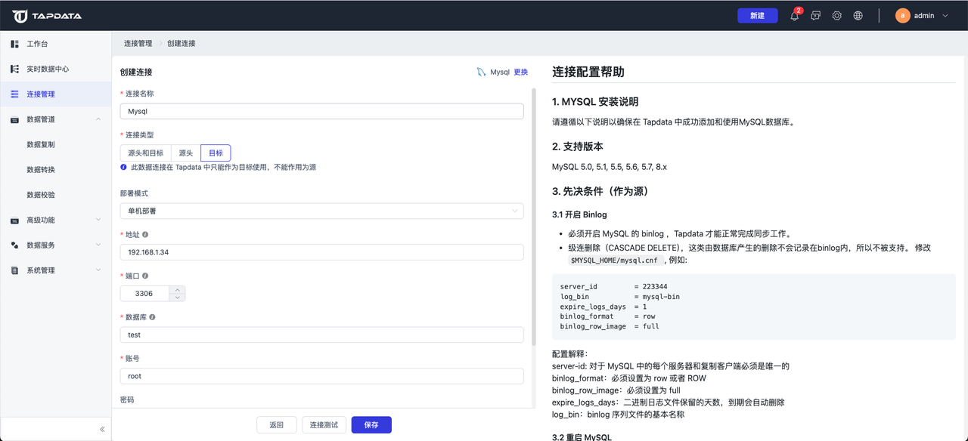The width and height of the screenshot is (968, 441).
Task: Click the 地址 input field
Action: [x=321, y=252]
